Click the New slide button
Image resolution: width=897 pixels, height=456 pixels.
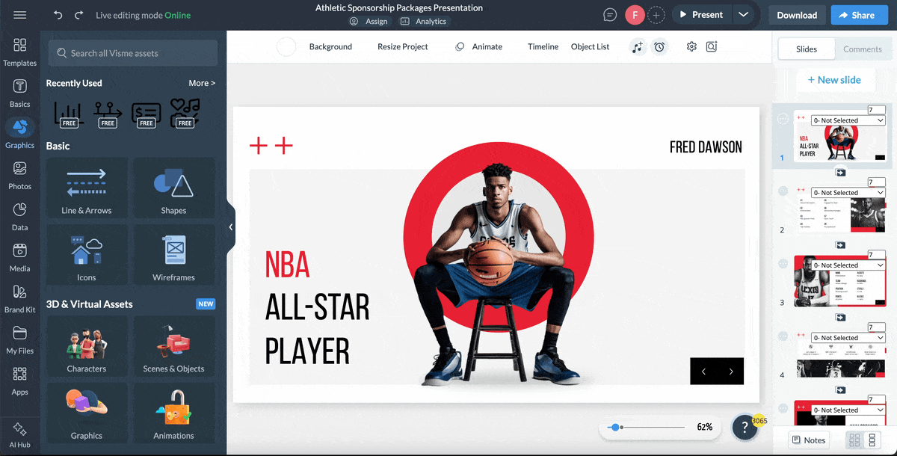coord(836,79)
